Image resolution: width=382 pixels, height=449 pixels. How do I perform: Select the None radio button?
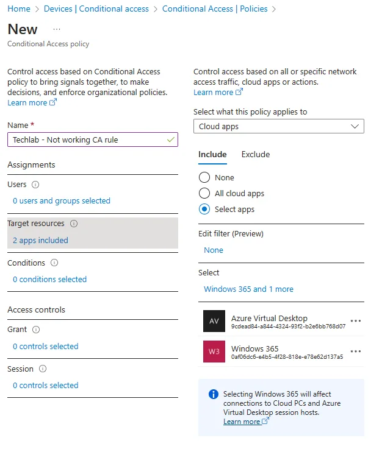(x=205, y=178)
